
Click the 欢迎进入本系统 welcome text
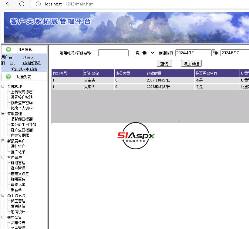(24, 69)
